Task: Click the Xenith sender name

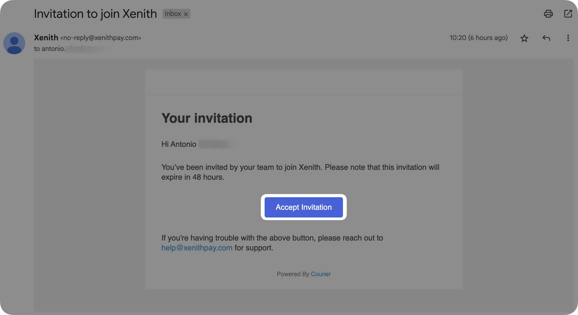Action: pyautogui.click(x=46, y=38)
